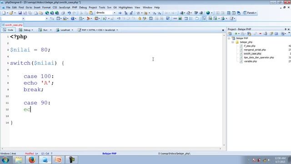This screenshot has width=291, height=164.
Task: Click the checkbox form icon in second toolbar
Action: point(168,18)
